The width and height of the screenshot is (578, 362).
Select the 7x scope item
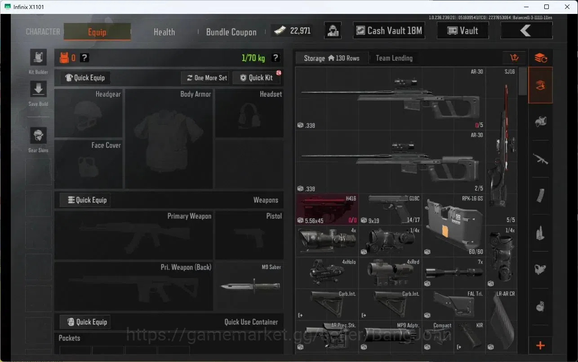[454, 273]
